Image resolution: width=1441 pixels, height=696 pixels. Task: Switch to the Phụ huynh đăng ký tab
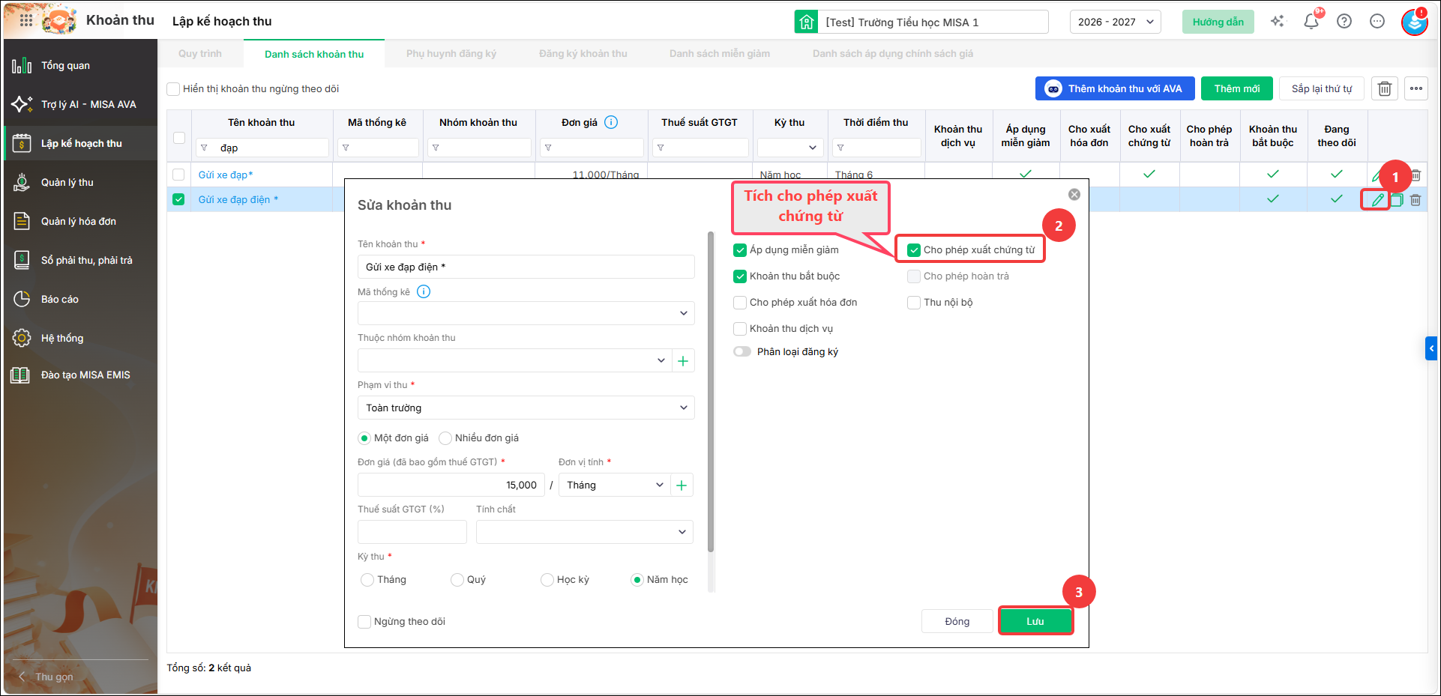click(x=451, y=54)
